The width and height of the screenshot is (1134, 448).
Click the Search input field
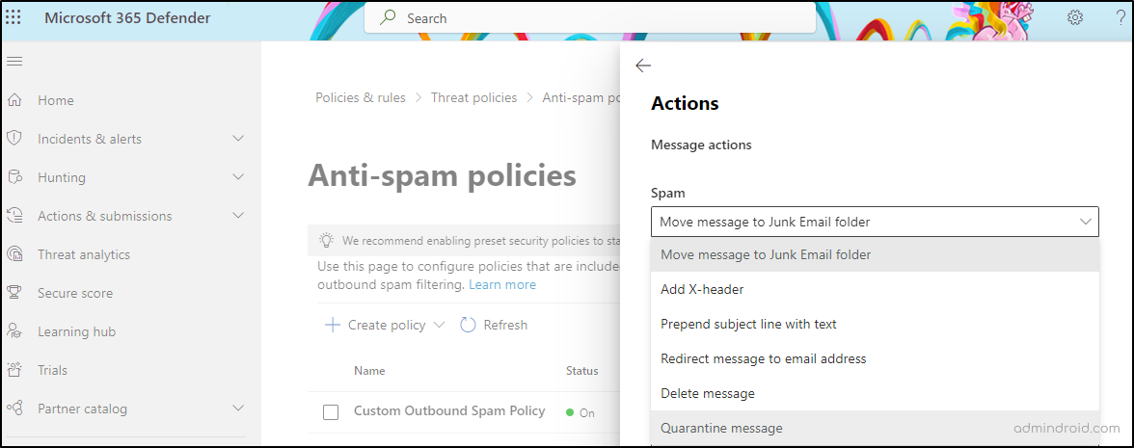579,18
